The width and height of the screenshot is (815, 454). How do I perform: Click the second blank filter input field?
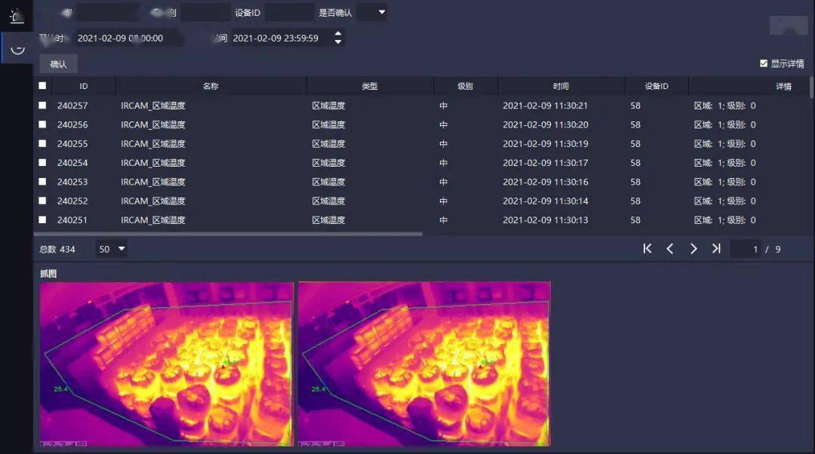tap(205, 12)
